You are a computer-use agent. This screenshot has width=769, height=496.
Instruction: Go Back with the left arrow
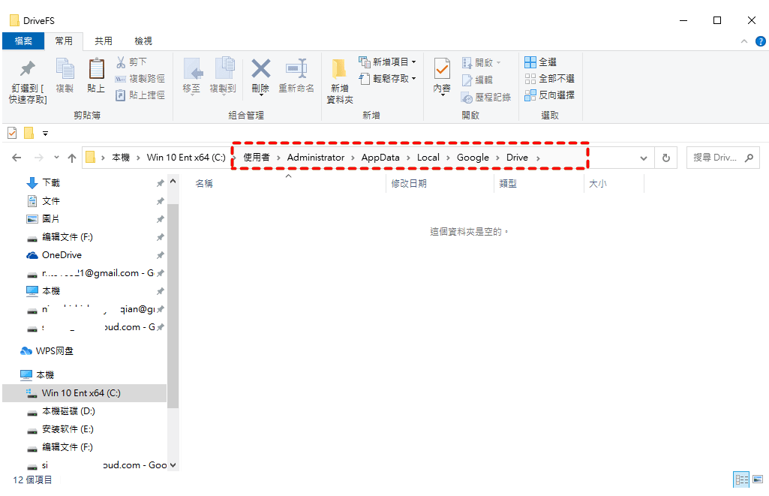[17, 158]
